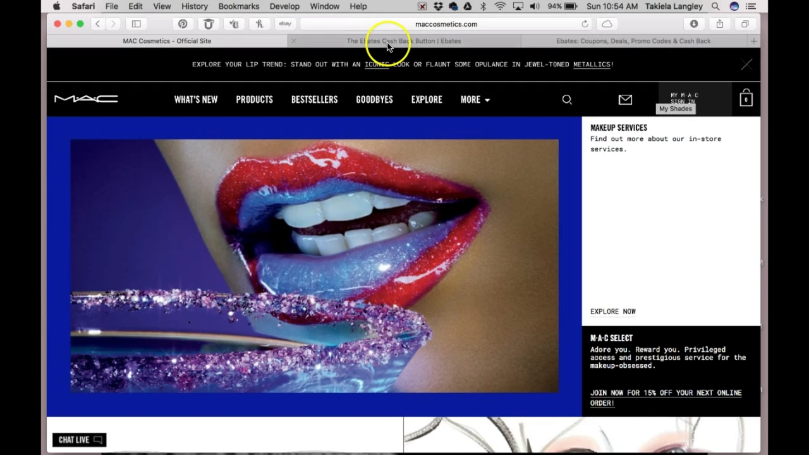
Task: Click the Honey extension icon
Action: click(259, 24)
